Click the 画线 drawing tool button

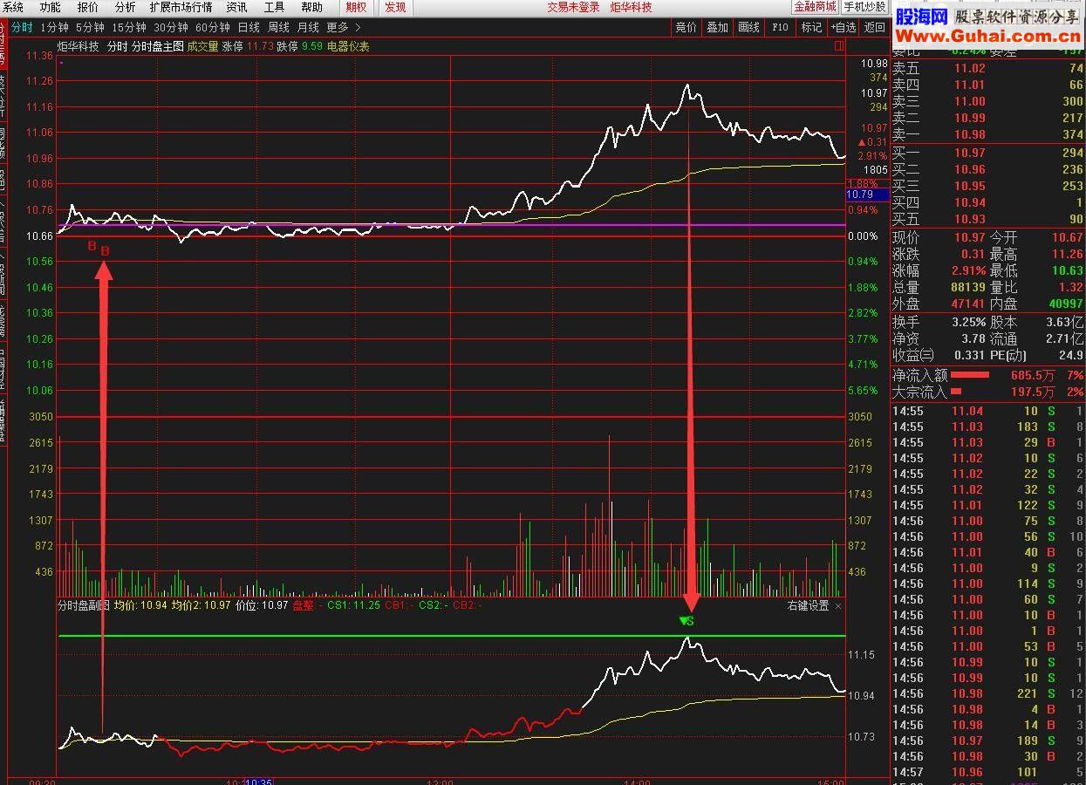[748, 27]
